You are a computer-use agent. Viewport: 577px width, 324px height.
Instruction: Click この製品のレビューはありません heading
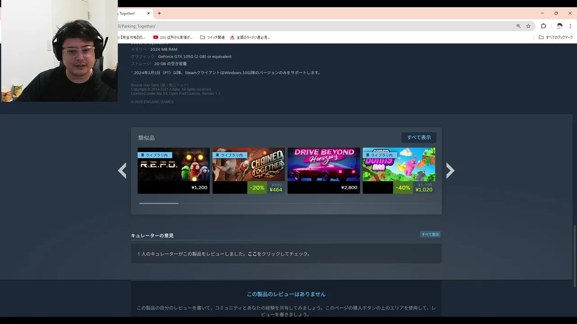point(286,294)
